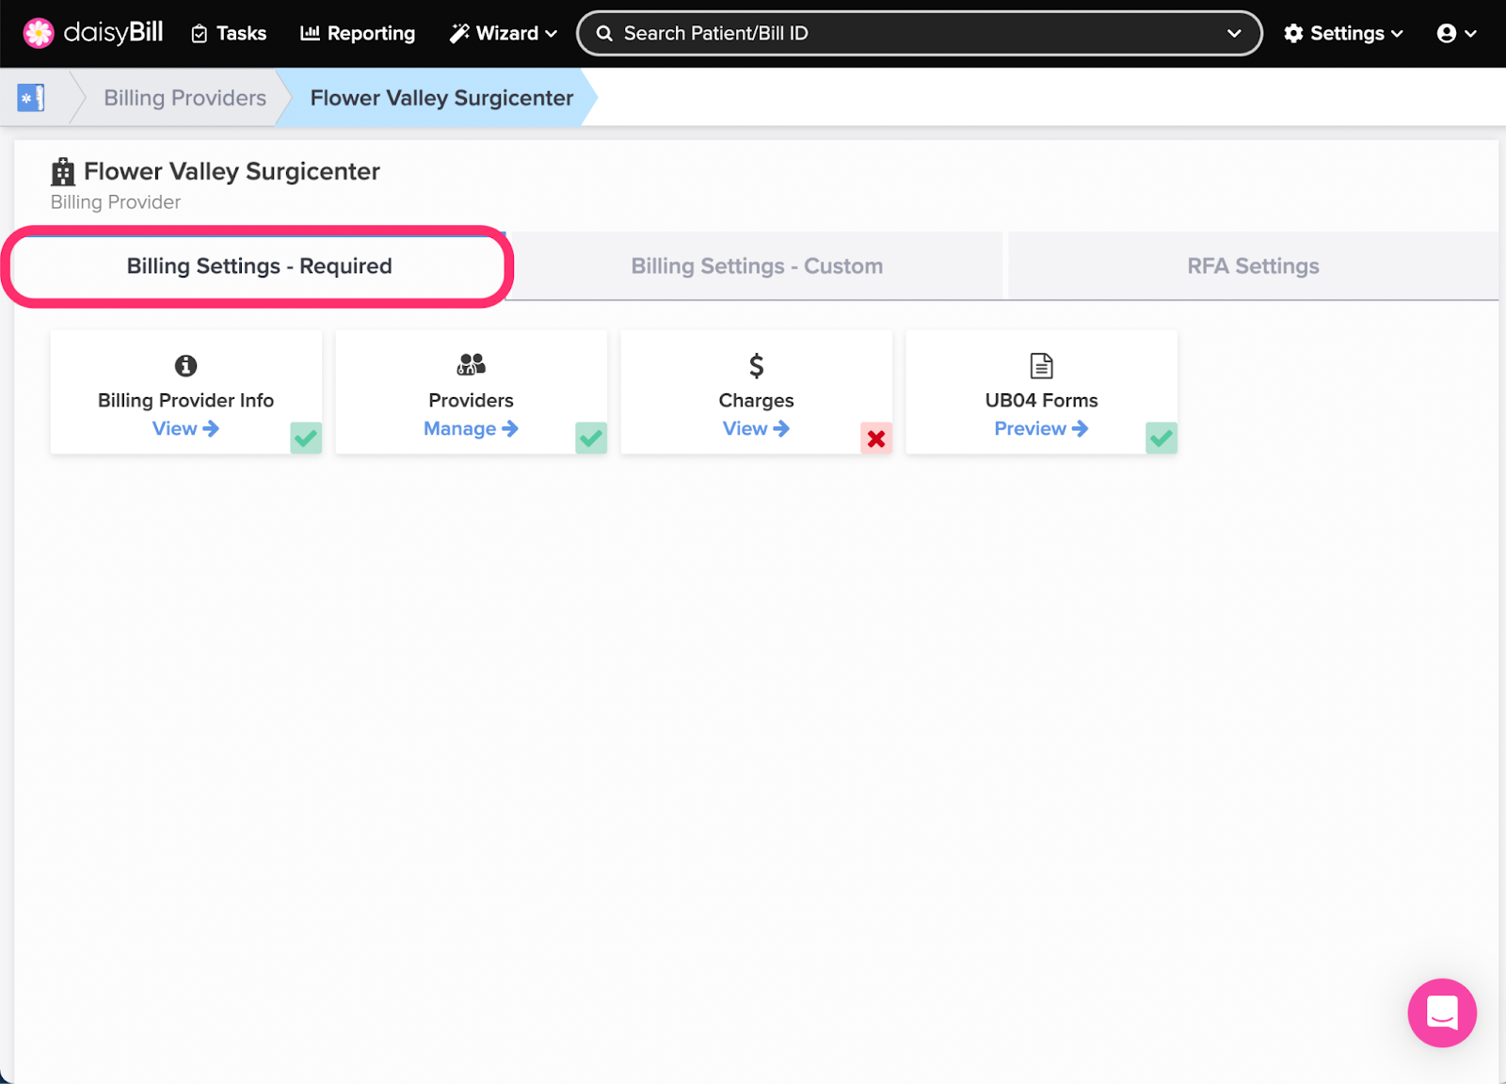Viewport: 1506px width, 1084px height.
Task: Click the Charges dollar icon
Action: pyautogui.click(x=756, y=365)
